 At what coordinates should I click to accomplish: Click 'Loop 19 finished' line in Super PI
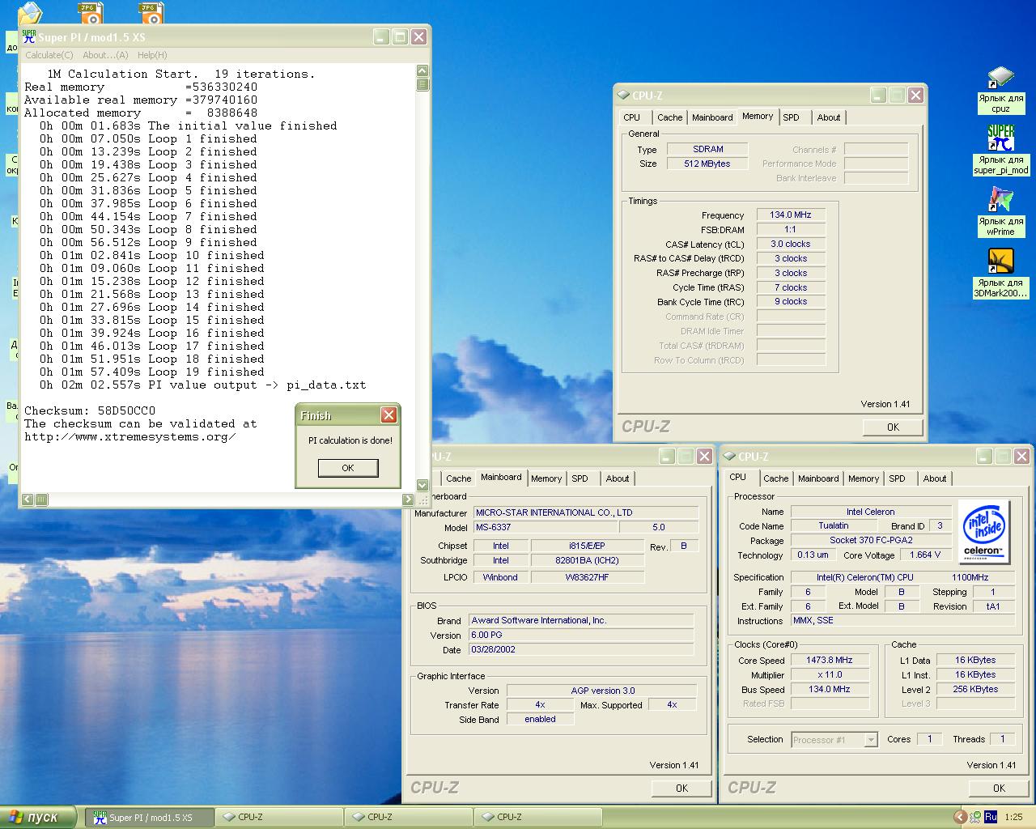coord(152,372)
